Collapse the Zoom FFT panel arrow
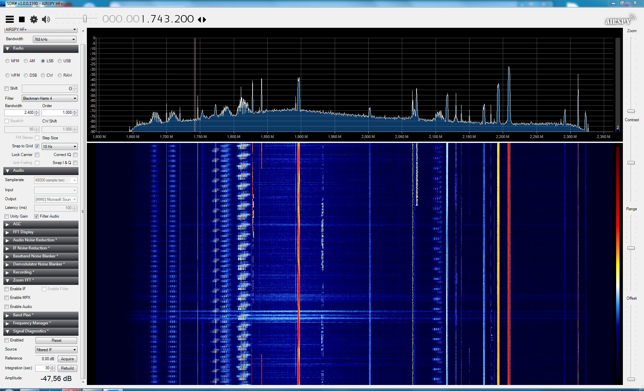The width and height of the screenshot is (644, 391). (x=7, y=281)
